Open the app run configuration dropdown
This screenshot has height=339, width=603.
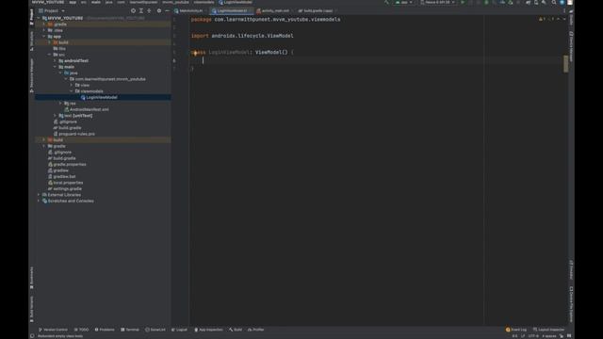[404, 2]
